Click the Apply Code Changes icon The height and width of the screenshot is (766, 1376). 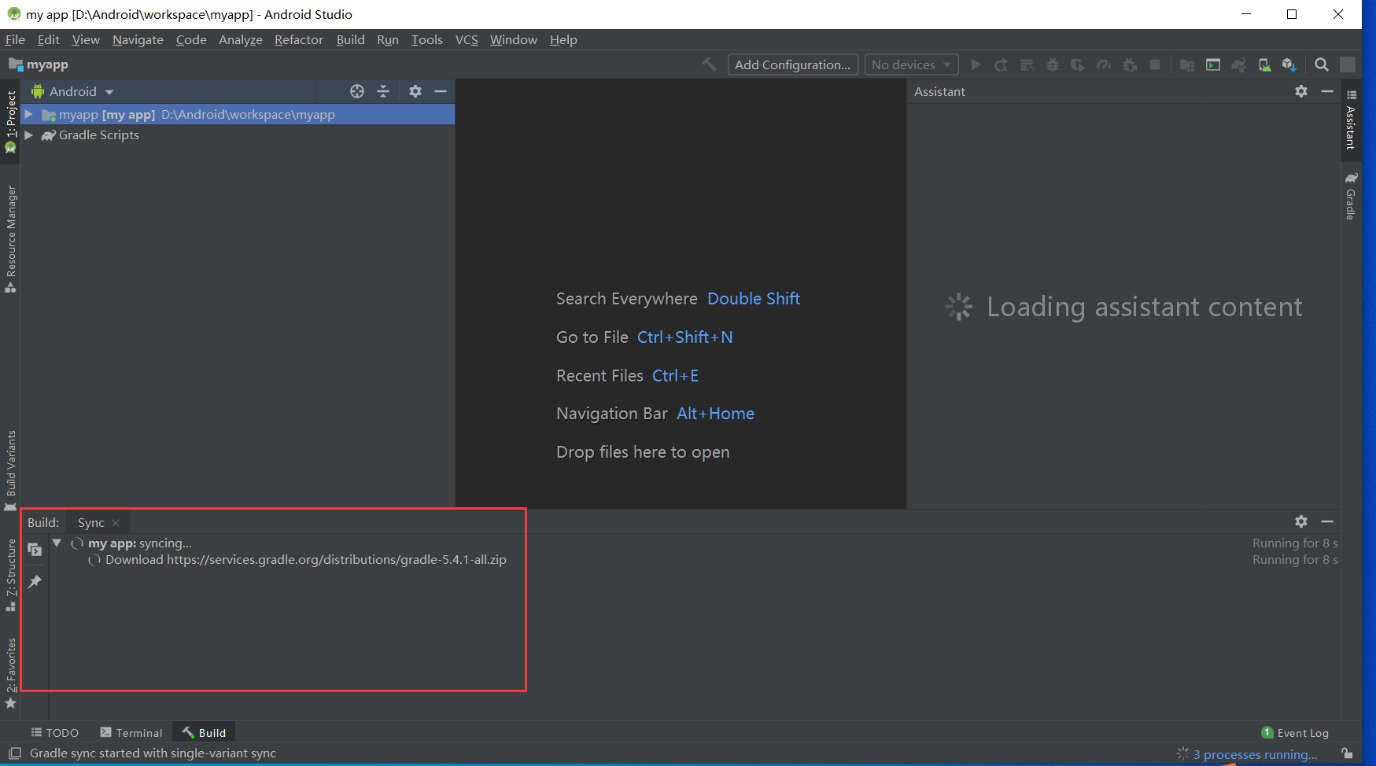coord(1027,64)
